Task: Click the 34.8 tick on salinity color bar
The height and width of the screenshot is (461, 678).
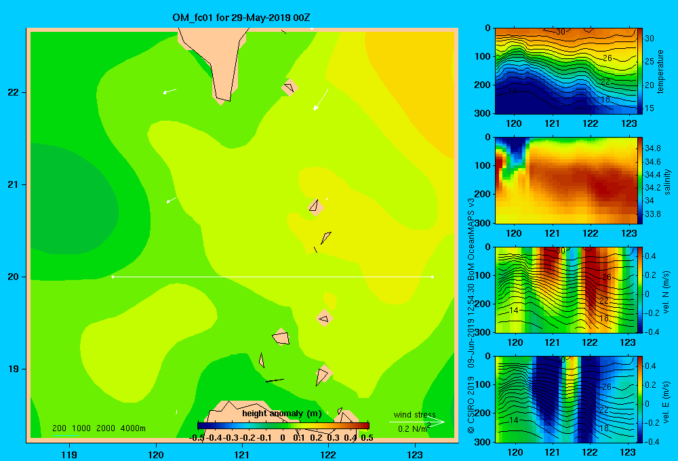Action: click(x=652, y=148)
